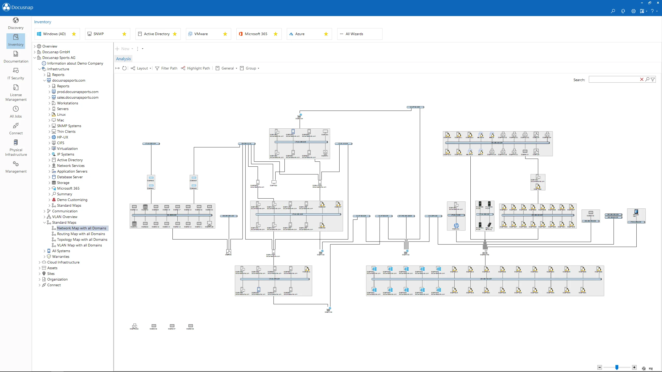Click the magnifier inside the map search box

click(647, 80)
